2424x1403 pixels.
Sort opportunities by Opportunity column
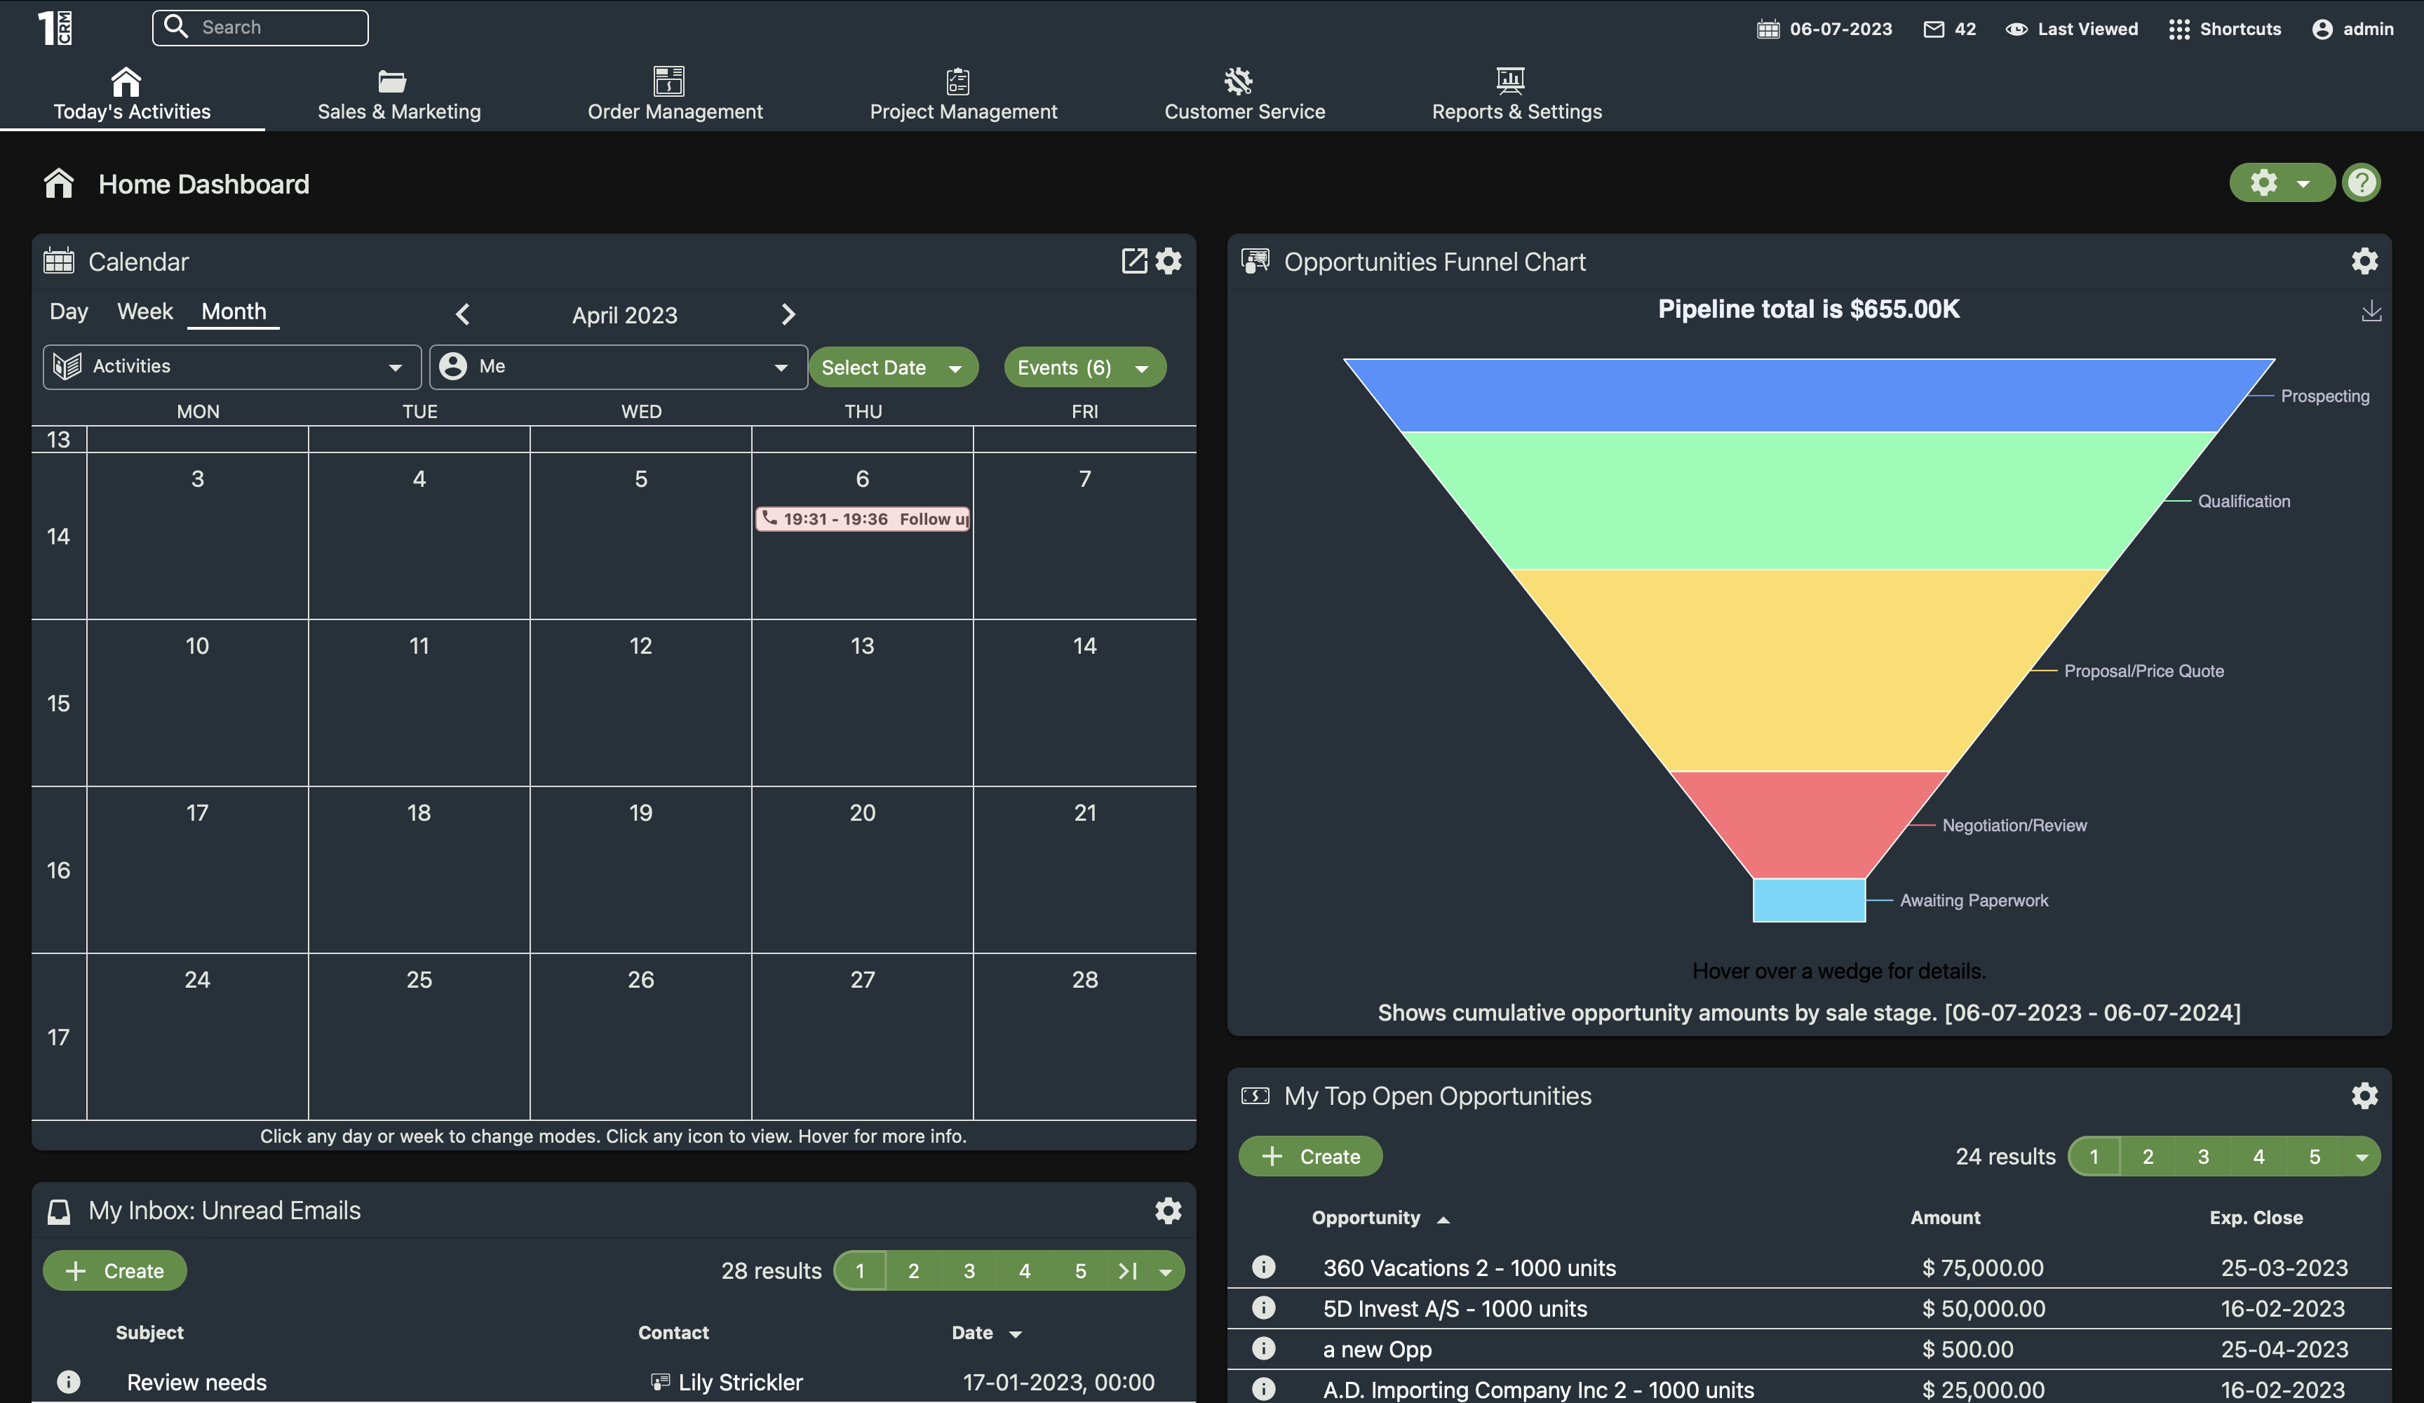click(x=1365, y=1217)
